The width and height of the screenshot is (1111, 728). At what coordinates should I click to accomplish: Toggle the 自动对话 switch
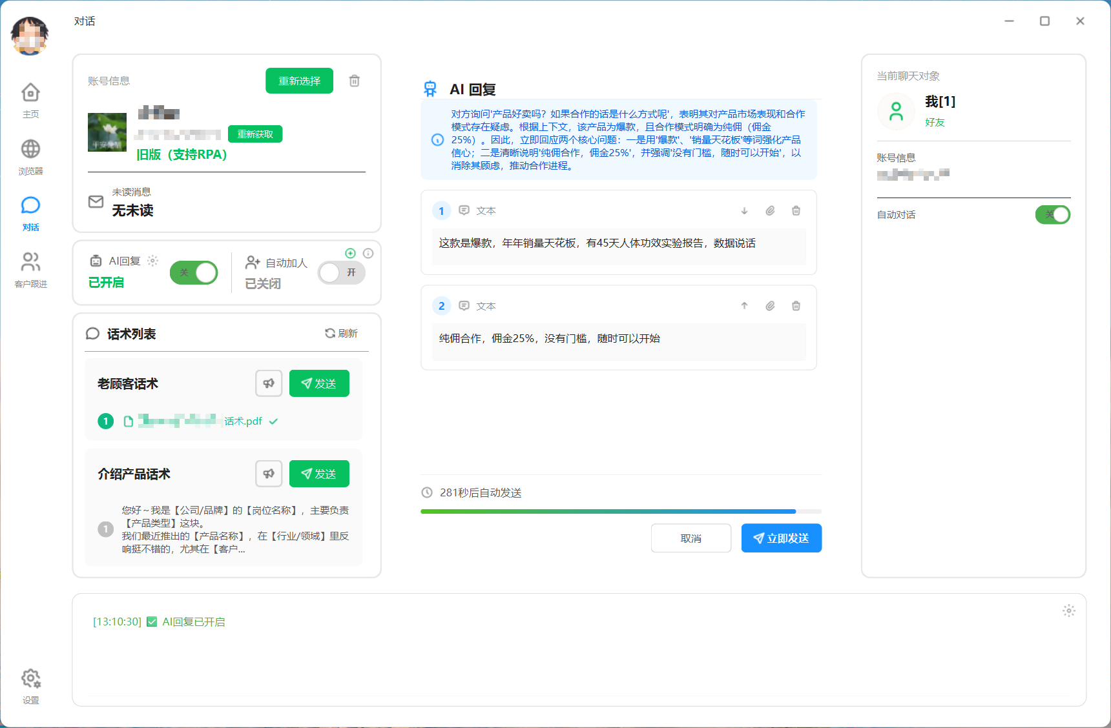[x=1052, y=214]
